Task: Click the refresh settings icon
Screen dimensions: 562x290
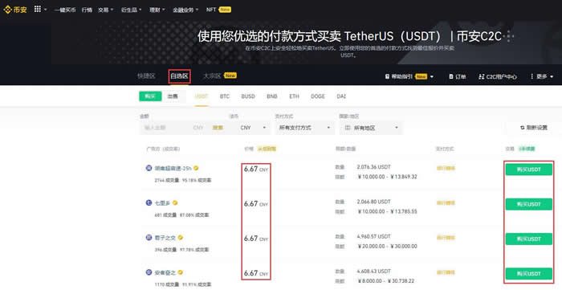Action: tap(522, 128)
